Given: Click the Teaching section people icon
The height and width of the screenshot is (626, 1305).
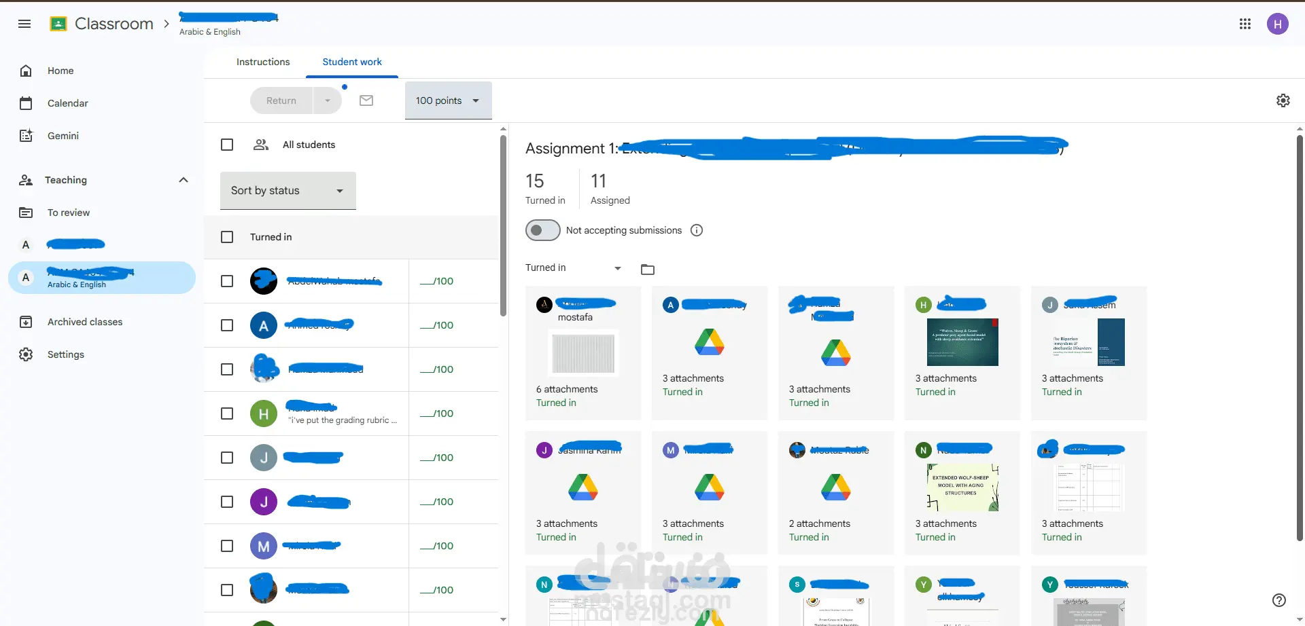Looking at the screenshot, I should click(26, 180).
